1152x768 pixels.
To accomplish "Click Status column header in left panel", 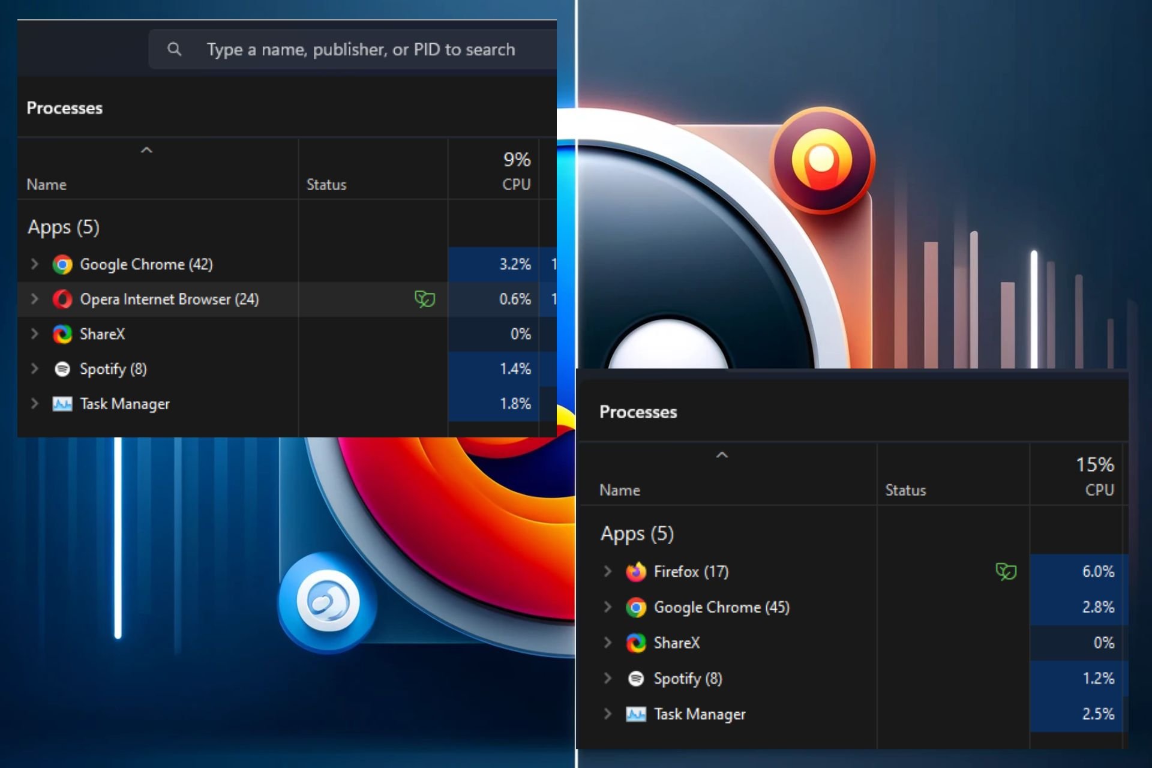I will pyautogui.click(x=326, y=185).
